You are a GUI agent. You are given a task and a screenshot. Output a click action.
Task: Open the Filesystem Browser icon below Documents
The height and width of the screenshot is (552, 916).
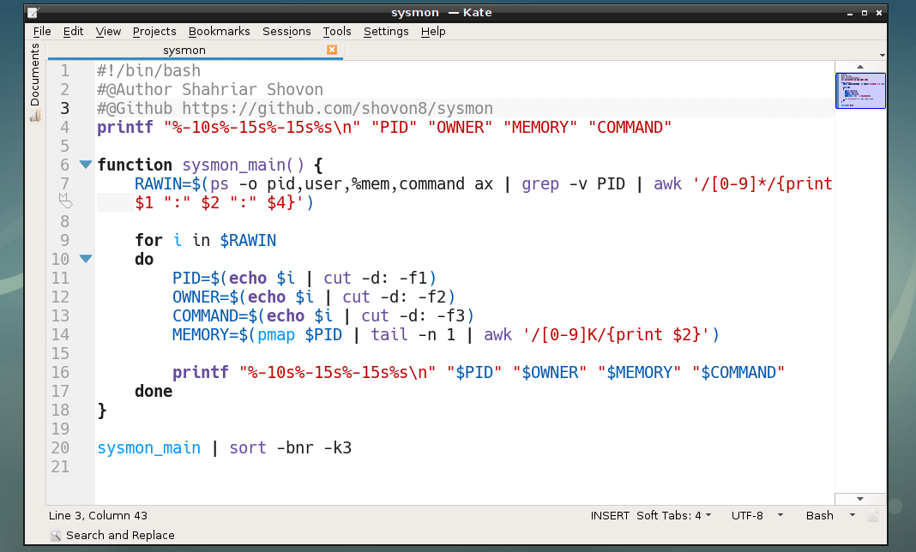click(34, 114)
